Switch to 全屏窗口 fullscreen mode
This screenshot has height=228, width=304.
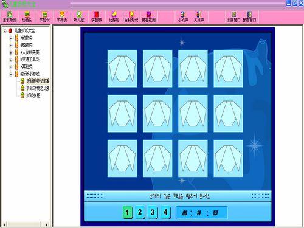click(x=233, y=17)
